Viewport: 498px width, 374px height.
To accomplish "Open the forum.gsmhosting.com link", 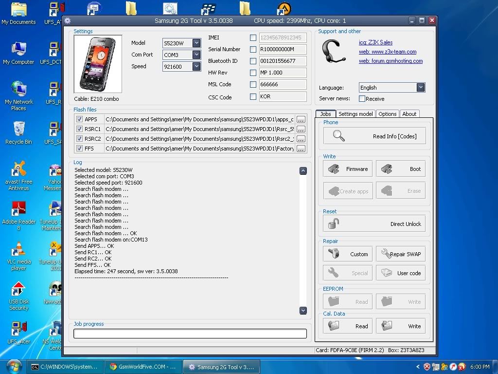I will (391, 61).
